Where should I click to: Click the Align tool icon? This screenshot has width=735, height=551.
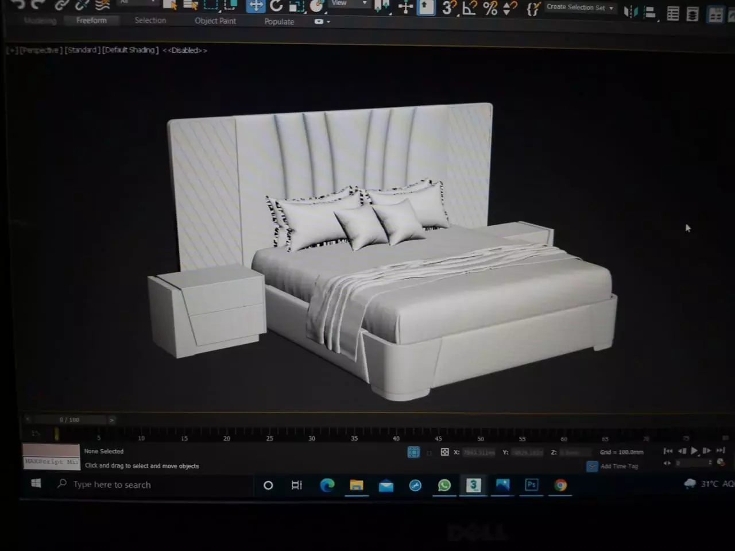click(650, 13)
